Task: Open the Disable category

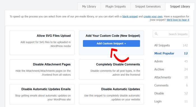Action: (x=171, y=93)
